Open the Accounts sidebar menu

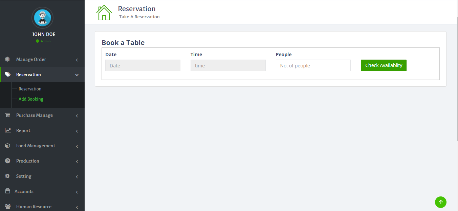pos(24,191)
